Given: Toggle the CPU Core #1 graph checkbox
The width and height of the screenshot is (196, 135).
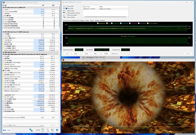Looking at the screenshot, I should pos(112,23).
